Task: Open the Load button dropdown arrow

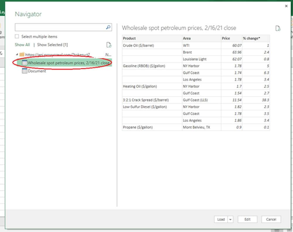Action: click(x=230, y=219)
